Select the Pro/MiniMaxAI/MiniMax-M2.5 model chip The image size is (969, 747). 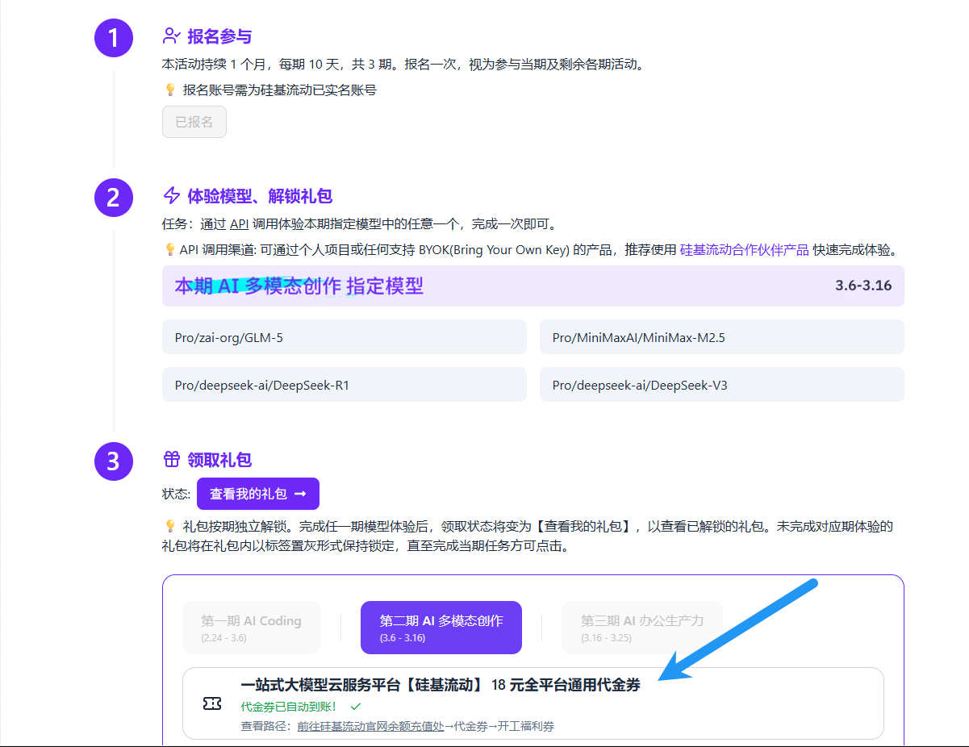pyautogui.click(x=721, y=337)
